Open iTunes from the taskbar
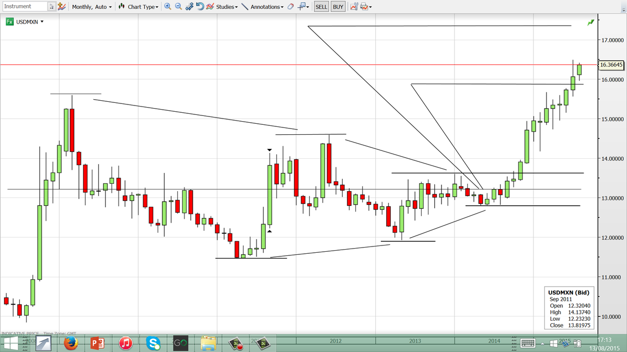This screenshot has height=352, width=627. click(125, 343)
